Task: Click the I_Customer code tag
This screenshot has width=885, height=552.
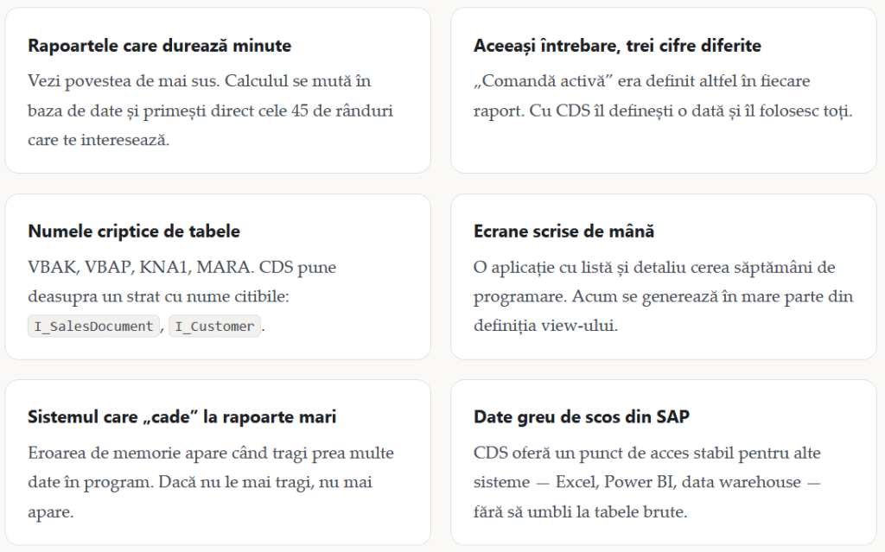Action: tap(214, 327)
